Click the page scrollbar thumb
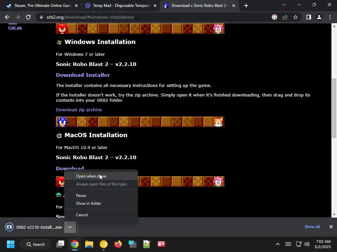 334,108
